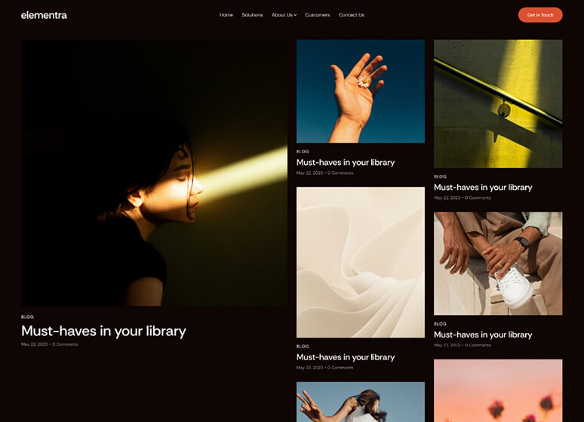Open the cream fabric folds image
Viewport: 584px width, 422px height.
pos(361,262)
